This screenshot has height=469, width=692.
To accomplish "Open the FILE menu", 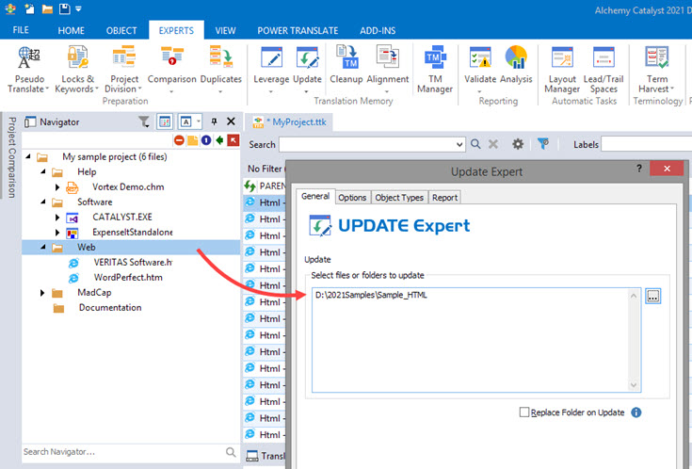I will coord(21,30).
